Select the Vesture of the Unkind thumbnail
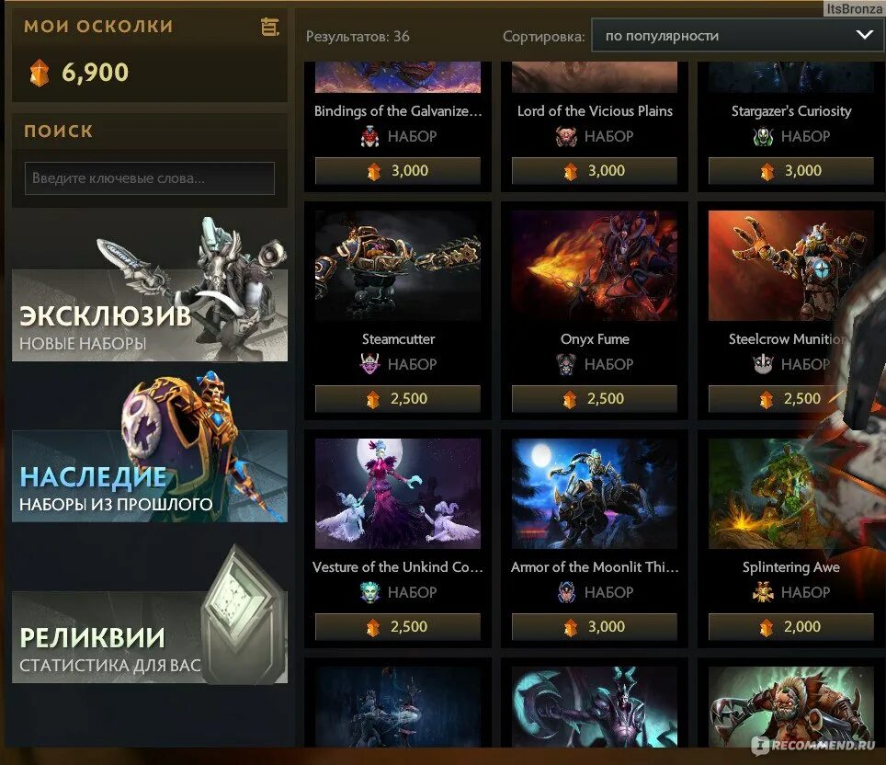 (398, 494)
